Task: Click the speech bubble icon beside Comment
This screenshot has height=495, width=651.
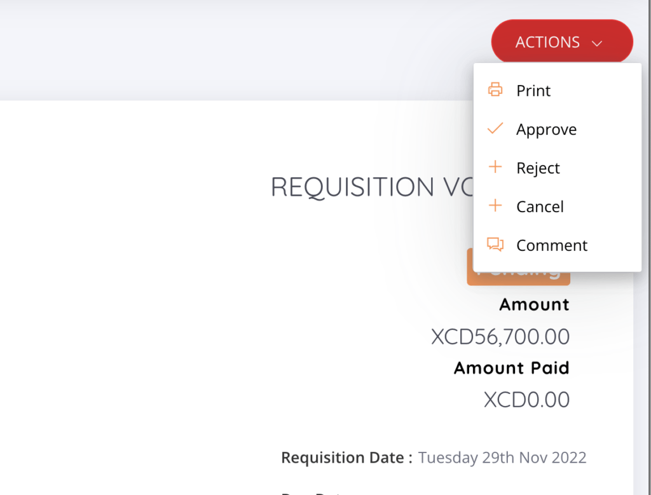Action: (495, 244)
